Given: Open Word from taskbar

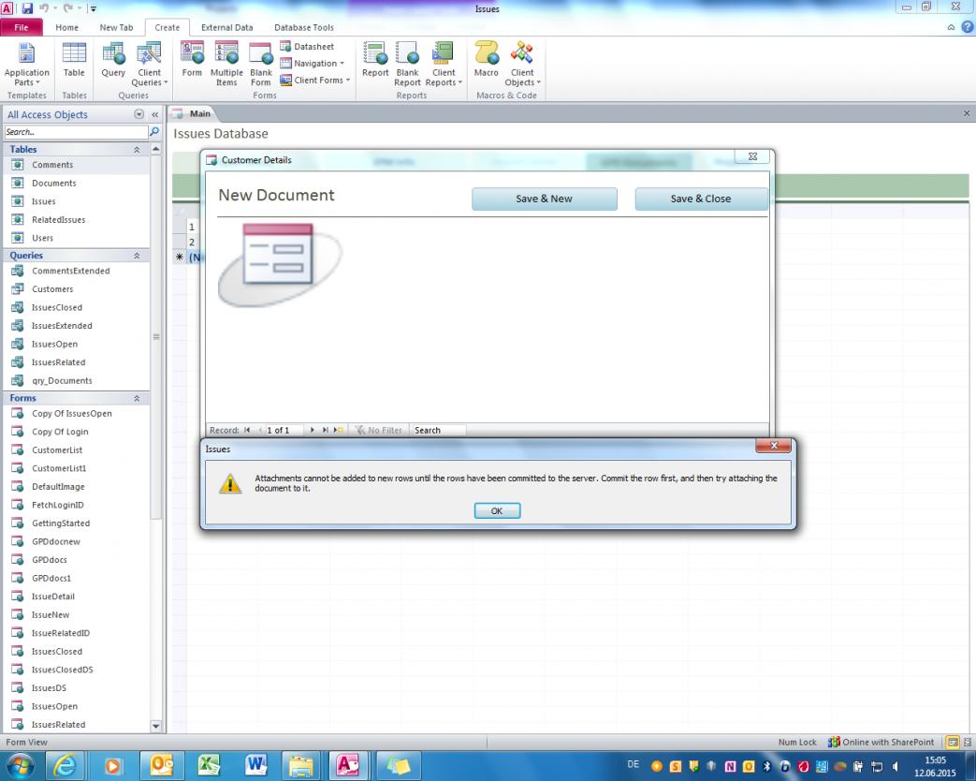Looking at the screenshot, I should tap(255, 765).
